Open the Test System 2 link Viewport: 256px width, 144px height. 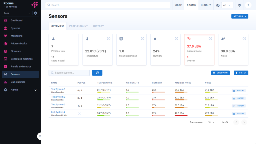pos(58,97)
